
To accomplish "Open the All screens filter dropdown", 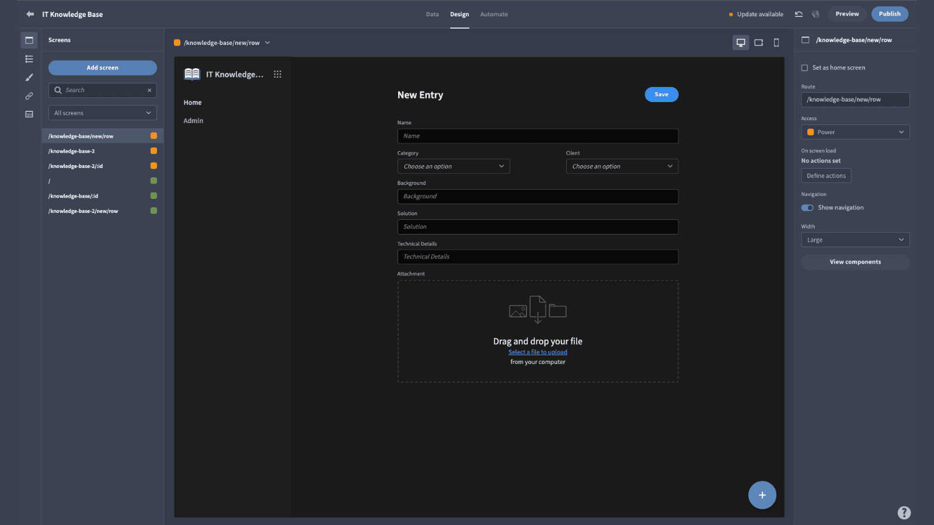I will 103,113.
